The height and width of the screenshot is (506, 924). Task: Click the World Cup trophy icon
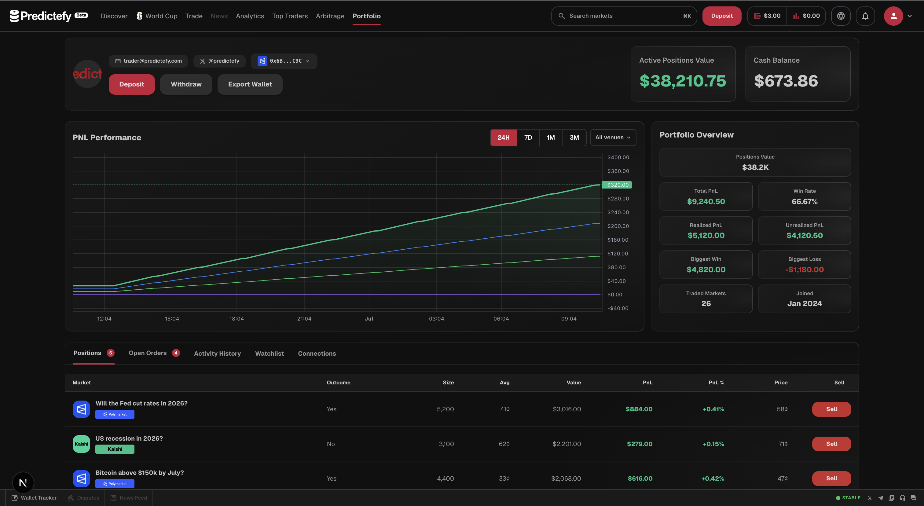[140, 16]
